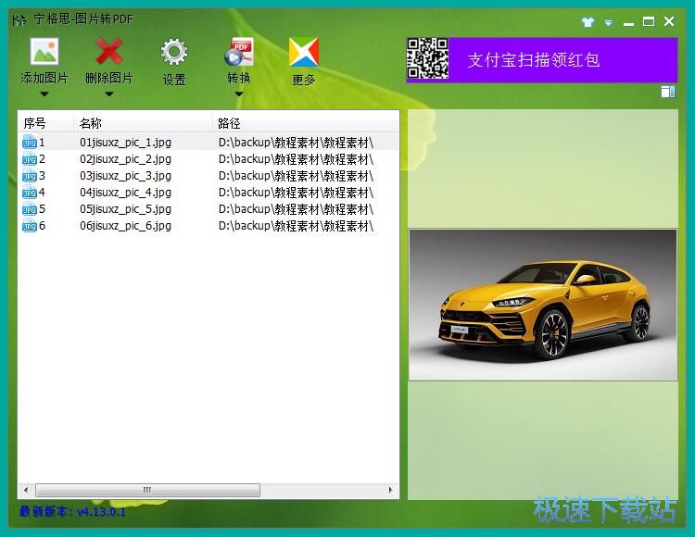Toggle the preview panel layout icon

[x=668, y=92]
